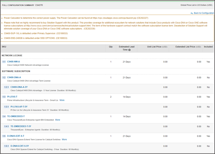
Task: Click the C9400-SUP-1XL defaulted message
Action: 36,33
